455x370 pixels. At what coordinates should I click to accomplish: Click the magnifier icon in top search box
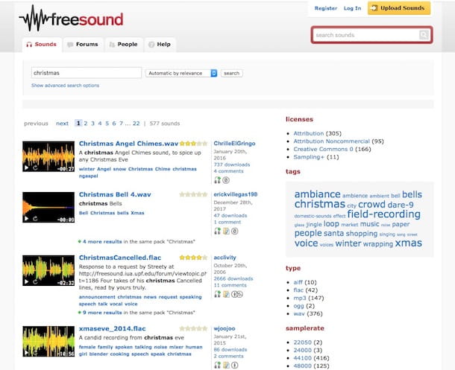pyautogui.click(x=424, y=35)
